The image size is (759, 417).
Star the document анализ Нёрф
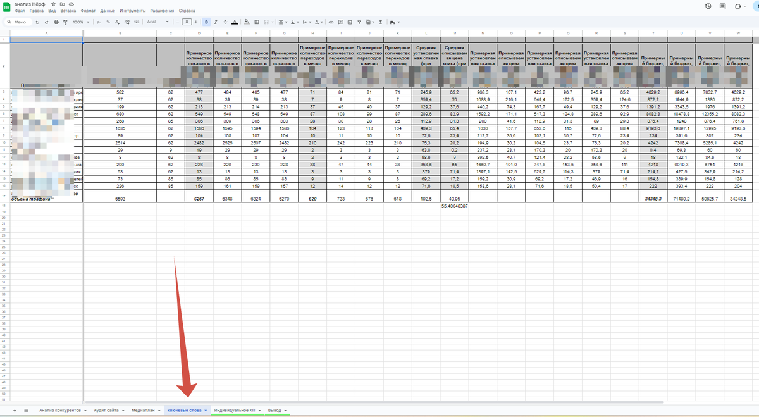click(x=53, y=4)
